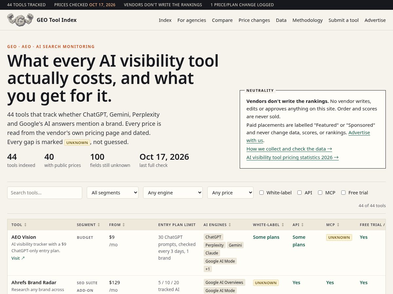Open How we collect and check the data

[289, 149]
